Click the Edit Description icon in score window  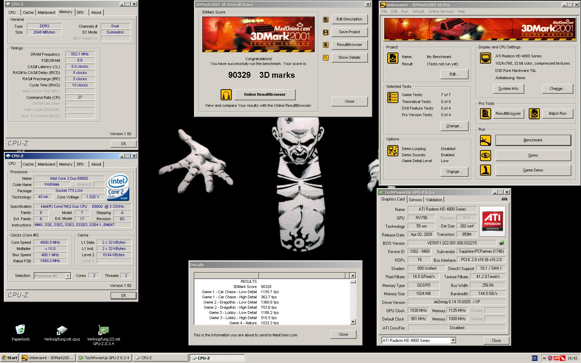pos(325,20)
